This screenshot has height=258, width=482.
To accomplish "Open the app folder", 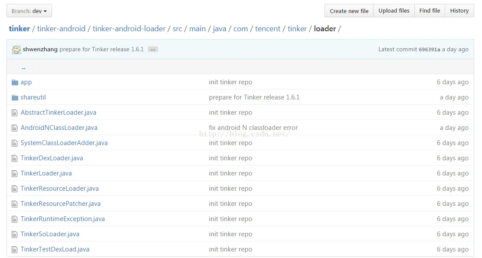I will pyautogui.click(x=26, y=82).
